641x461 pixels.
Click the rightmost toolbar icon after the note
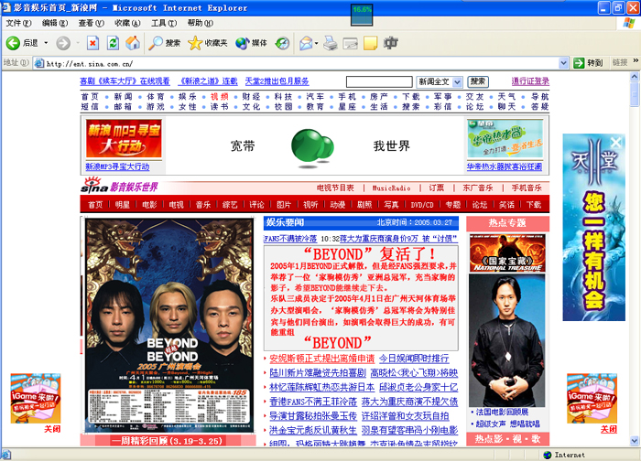coord(390,43)
